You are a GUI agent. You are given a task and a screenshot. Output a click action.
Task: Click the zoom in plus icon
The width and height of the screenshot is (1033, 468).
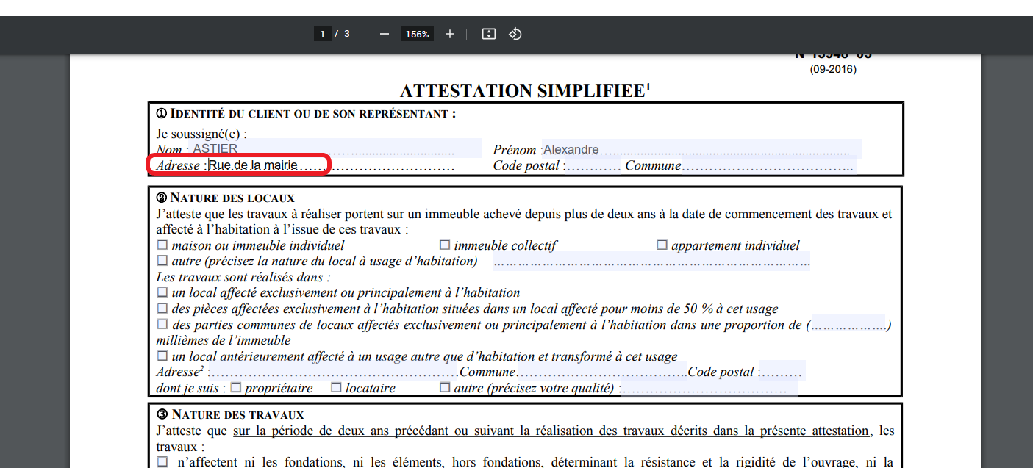click(450, 34)
